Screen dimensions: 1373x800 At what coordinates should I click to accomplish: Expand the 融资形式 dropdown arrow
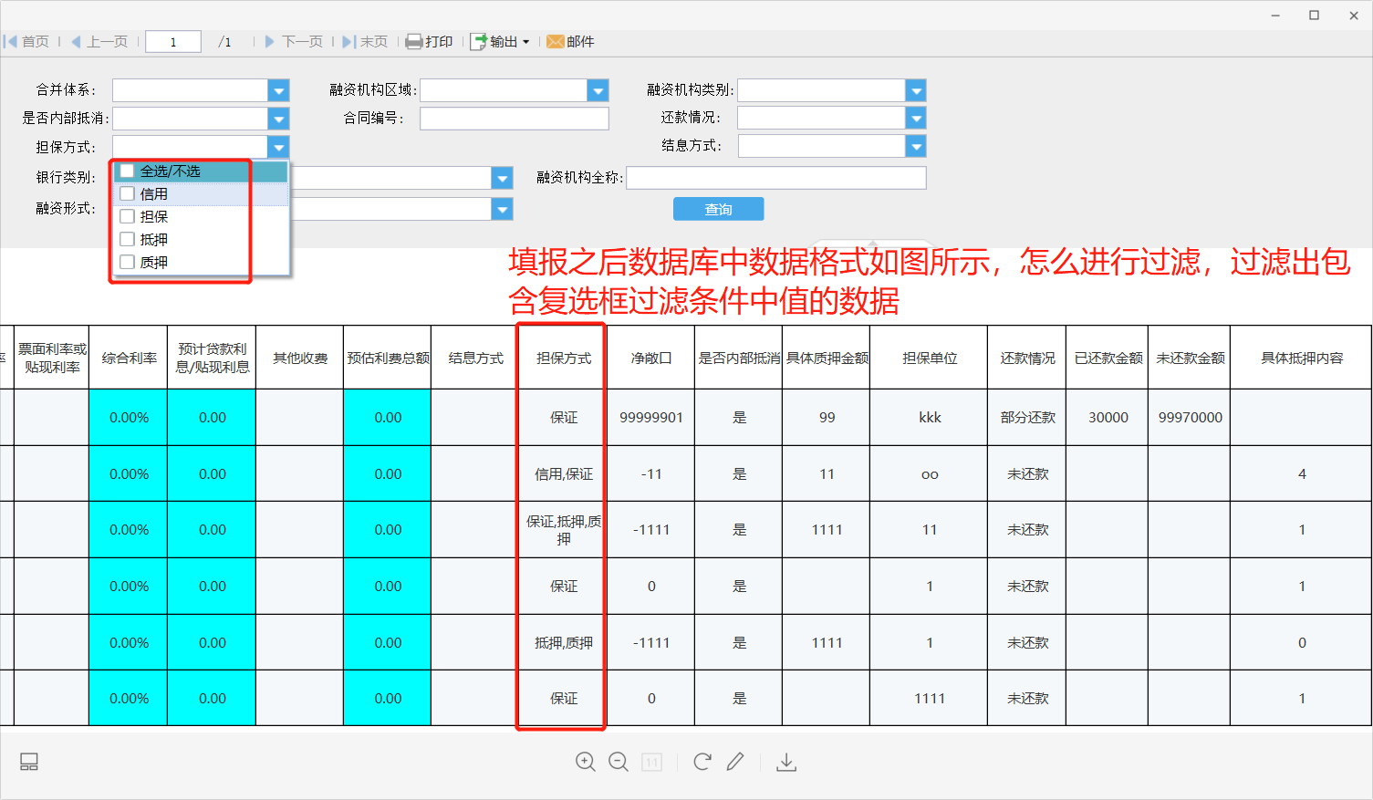click(x=503, y=210)
